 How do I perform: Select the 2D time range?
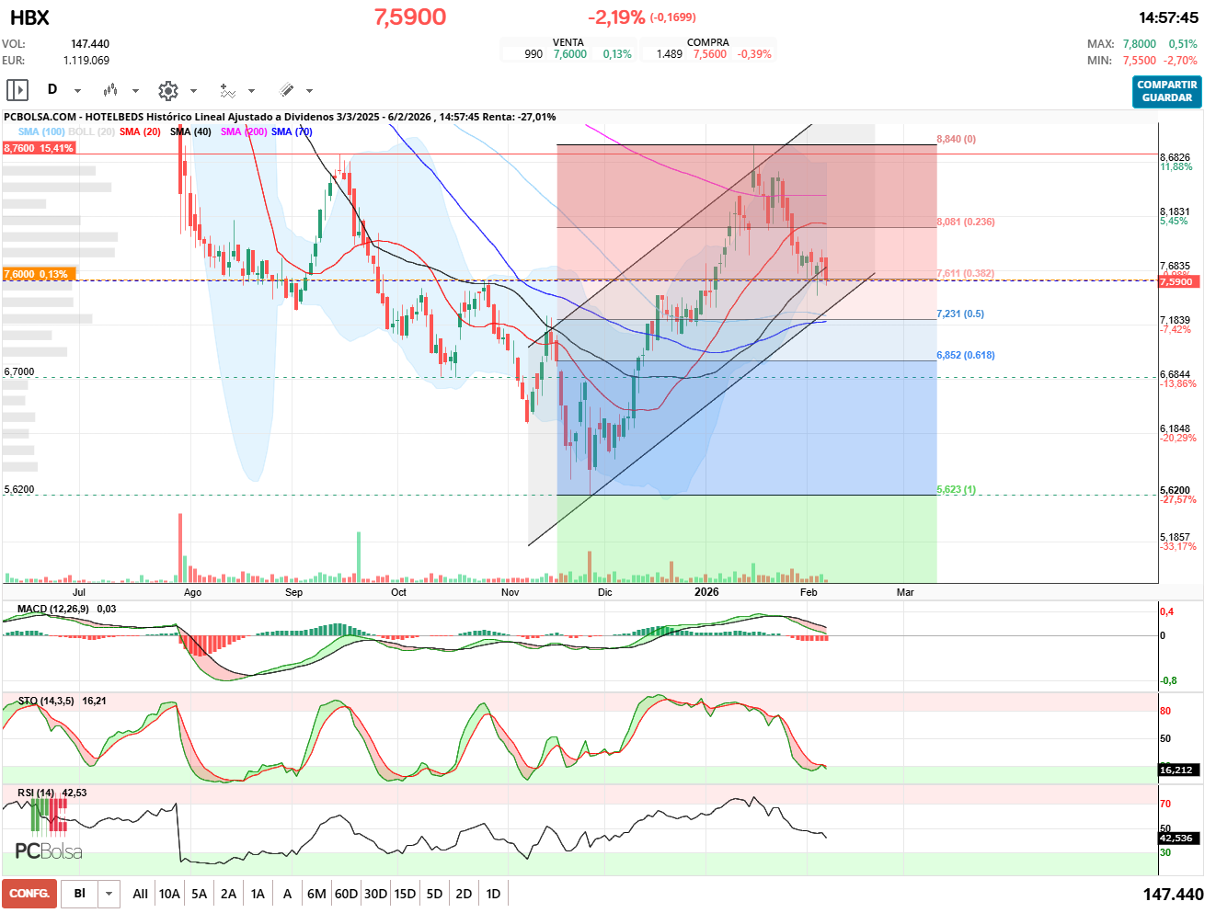click(464, 894)
